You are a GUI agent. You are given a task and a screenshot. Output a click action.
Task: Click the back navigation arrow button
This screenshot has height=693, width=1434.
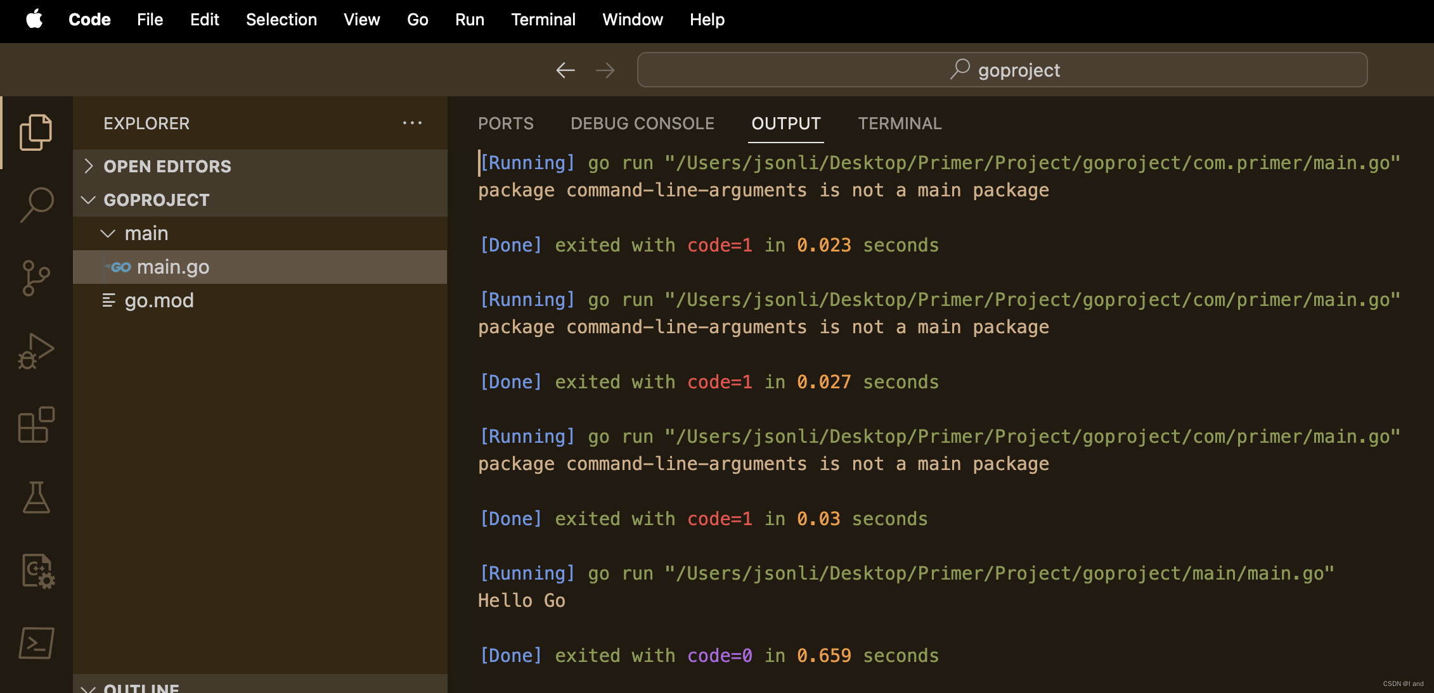(564, 70)
